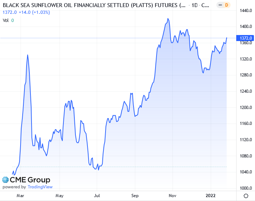This screenshot has height=201, width=255.
Task: Click the 1200.00 price scale label
Action: tap(245, 108)
